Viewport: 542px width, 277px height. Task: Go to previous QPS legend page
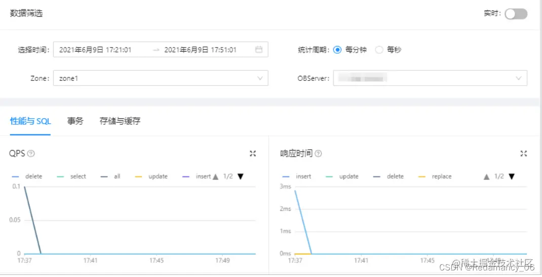tap(215, 176)
